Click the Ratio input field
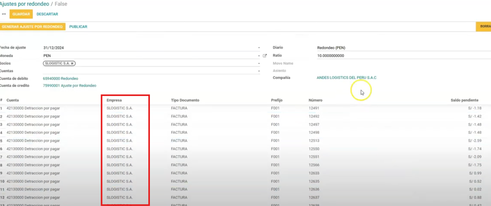Screen dimensions: 491x206 401,56
